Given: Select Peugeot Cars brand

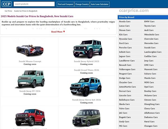Looking at the screenshot, I should pos(125,74).
